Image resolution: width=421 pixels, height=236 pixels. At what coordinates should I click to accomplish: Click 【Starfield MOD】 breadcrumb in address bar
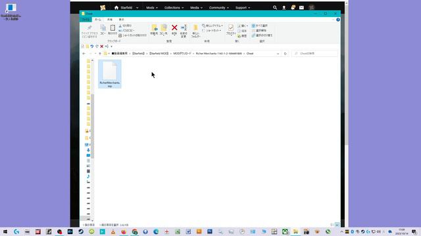coord(159,54)
